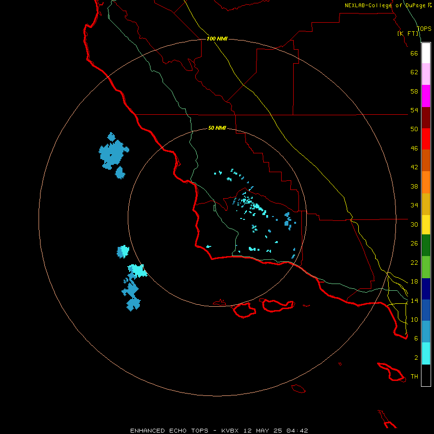
Task: Click legend value "50"
Action: pos(414,129)
